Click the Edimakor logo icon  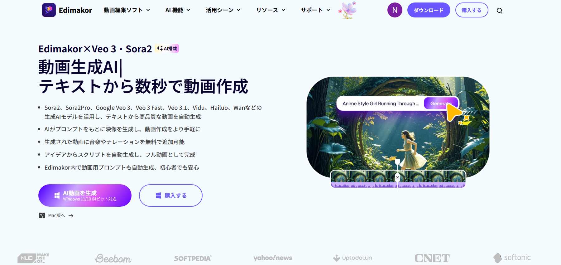[49, 10]
